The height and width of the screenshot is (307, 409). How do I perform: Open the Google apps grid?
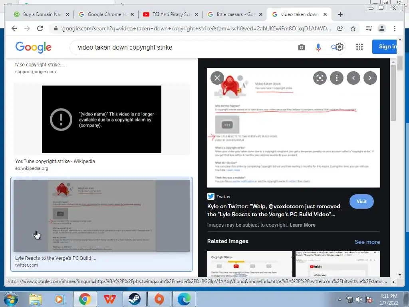tap(359, 47)
